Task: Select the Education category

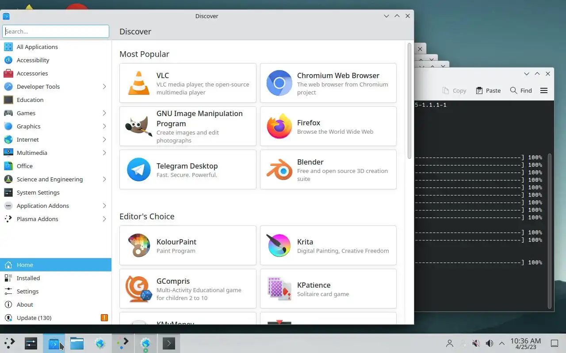Action: pyautogui.click(x=56, y=100)
